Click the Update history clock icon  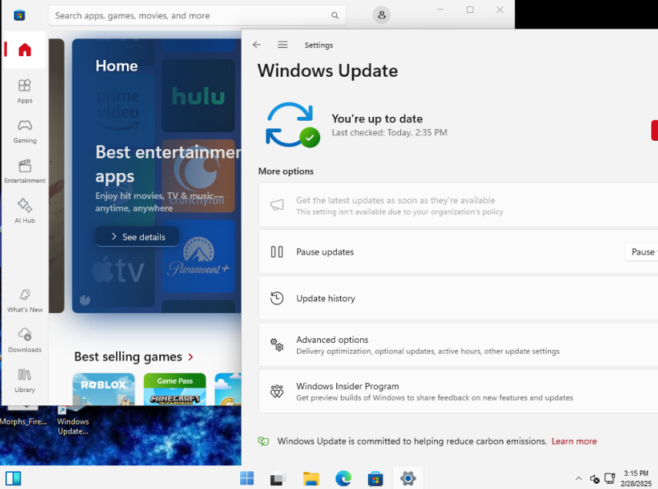[x=277, y=298]
